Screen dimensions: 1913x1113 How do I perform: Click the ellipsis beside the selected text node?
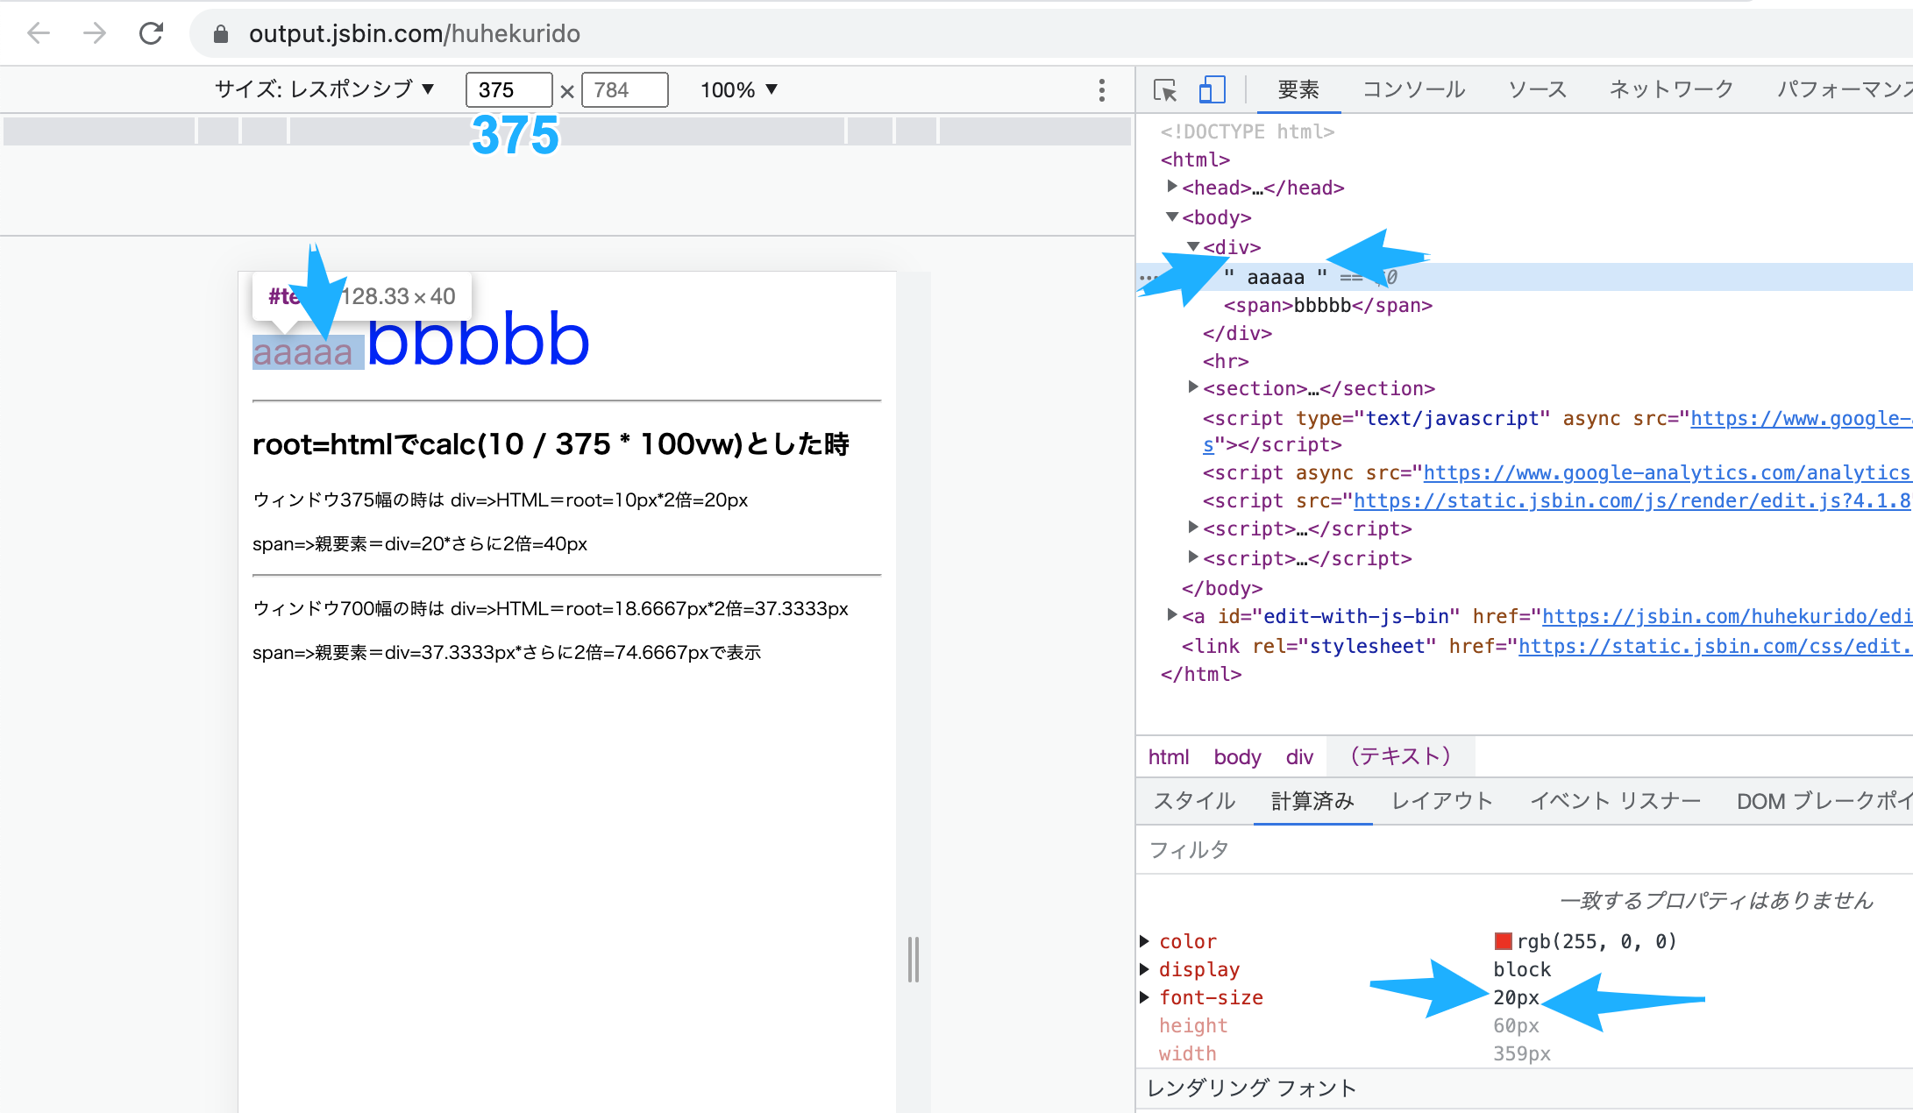pyautogui.click(x=1147, y=278)
